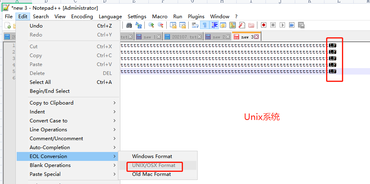370x184 pixels.
Task: Open the Language menu
Action: coord(110,17)
